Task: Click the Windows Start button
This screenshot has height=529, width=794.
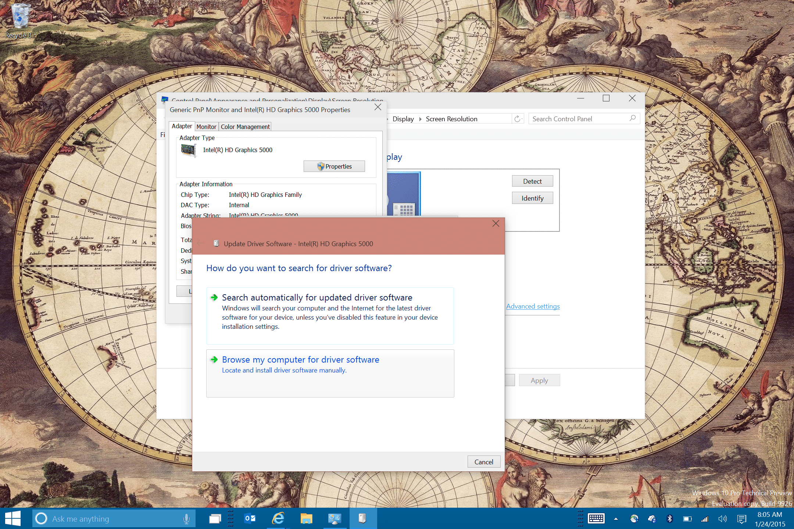Action: (x=13, y=519)
